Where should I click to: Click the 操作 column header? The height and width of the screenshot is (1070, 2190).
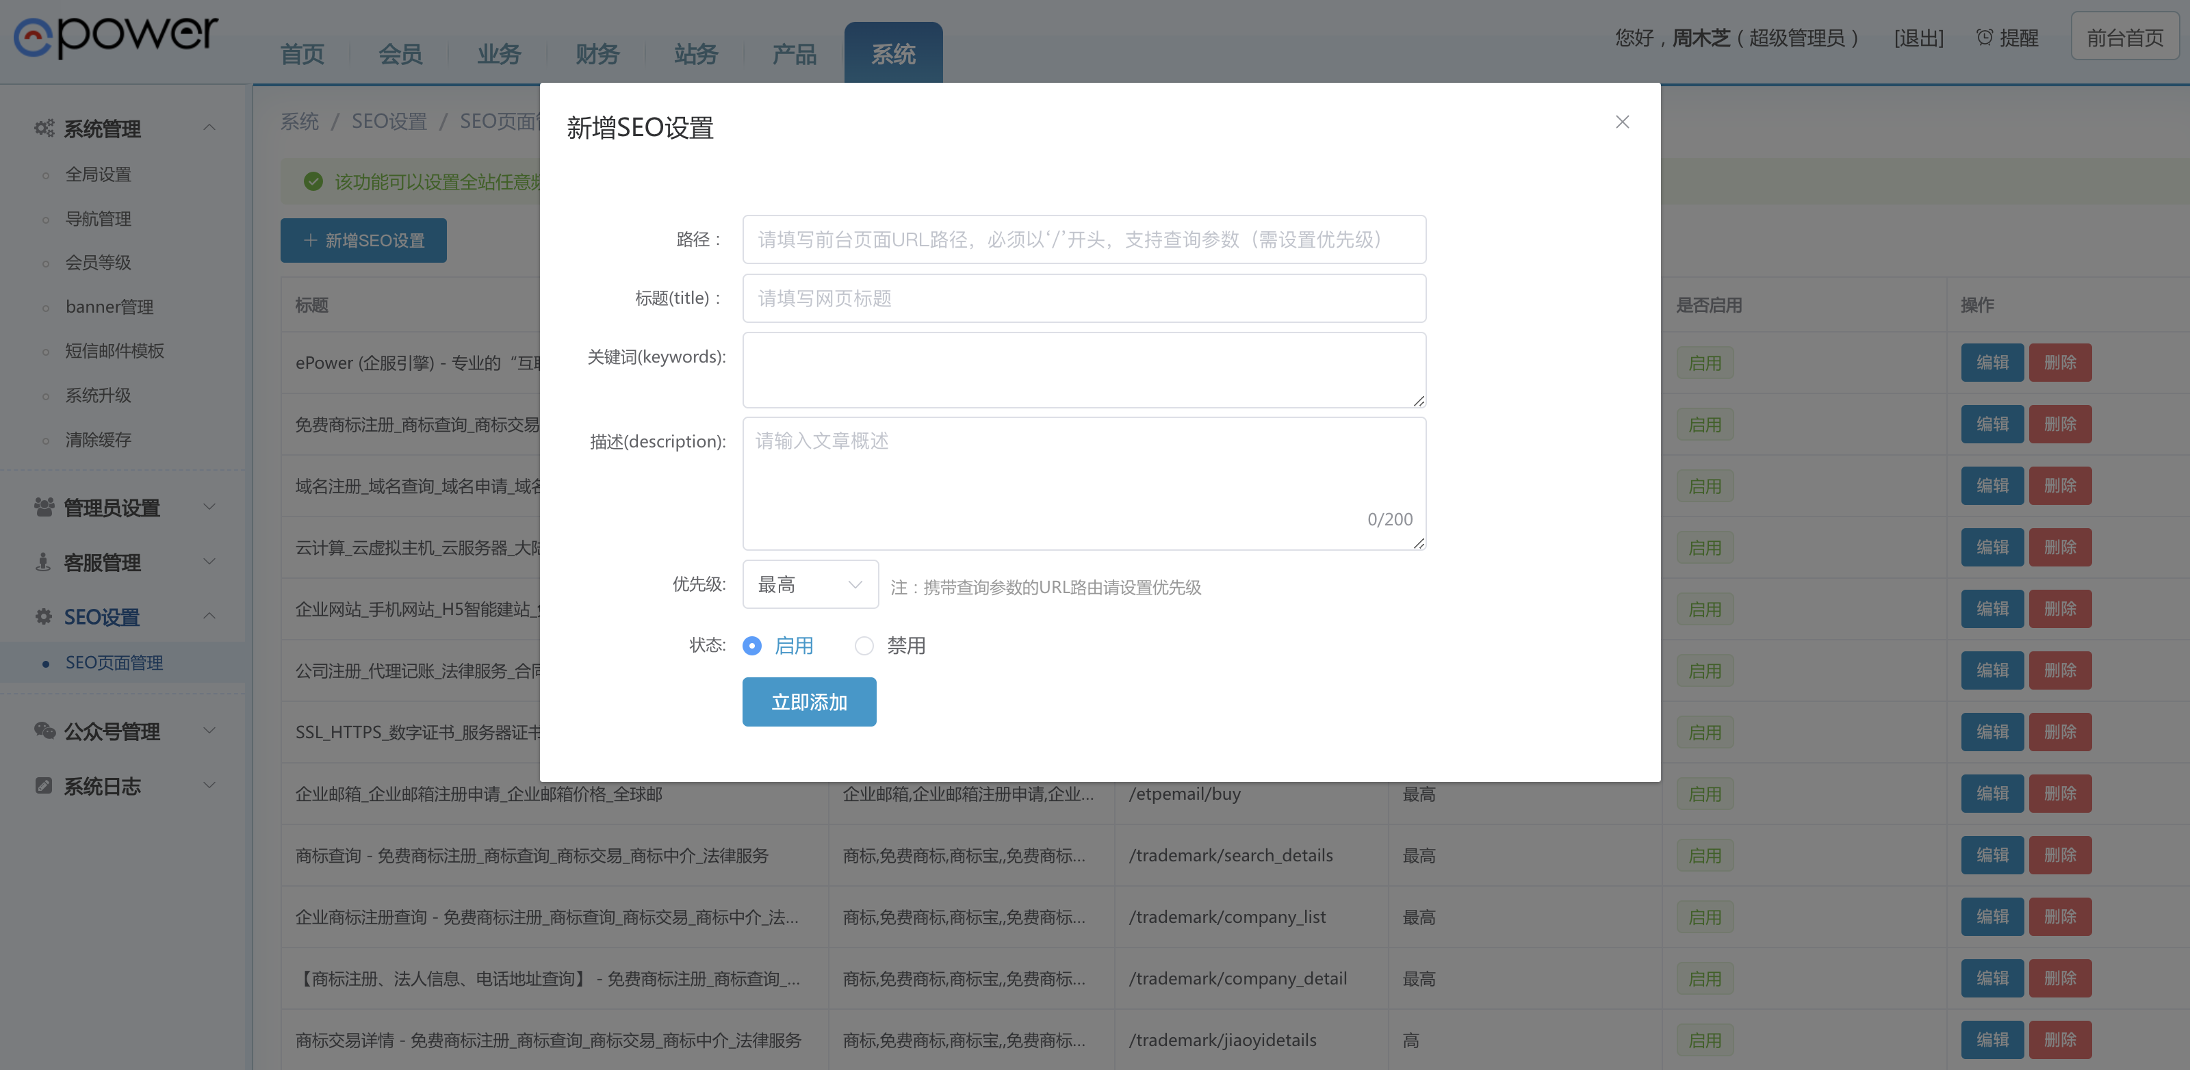tap(1977, 305)
